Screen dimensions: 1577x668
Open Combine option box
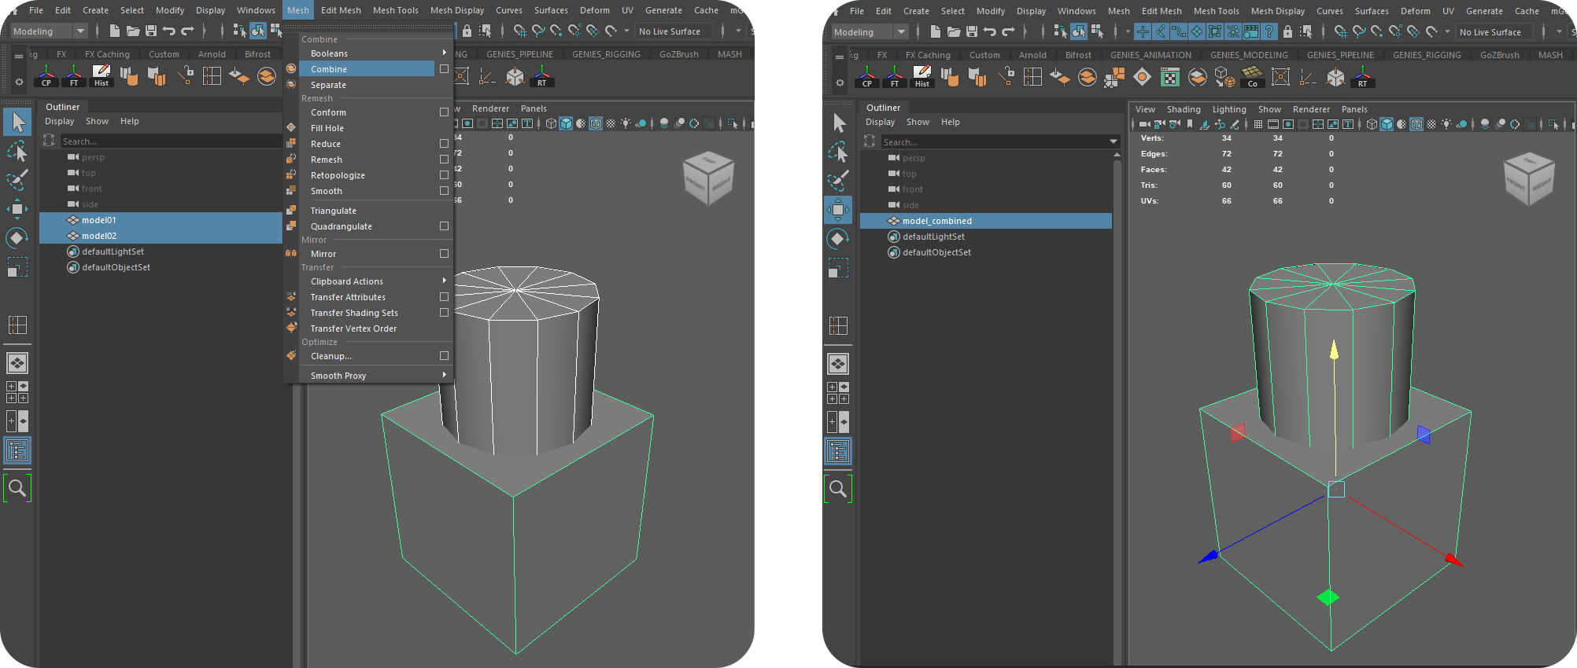coord(444,69)
